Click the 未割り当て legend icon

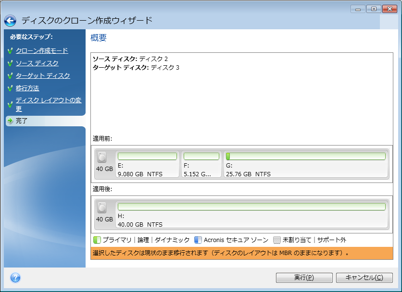coord(277,240)
